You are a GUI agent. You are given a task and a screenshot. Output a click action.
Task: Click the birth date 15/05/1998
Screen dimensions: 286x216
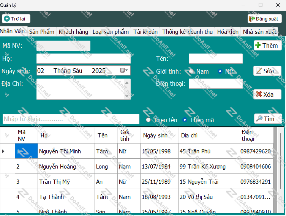pyautogui.click(x=159, y=151)
